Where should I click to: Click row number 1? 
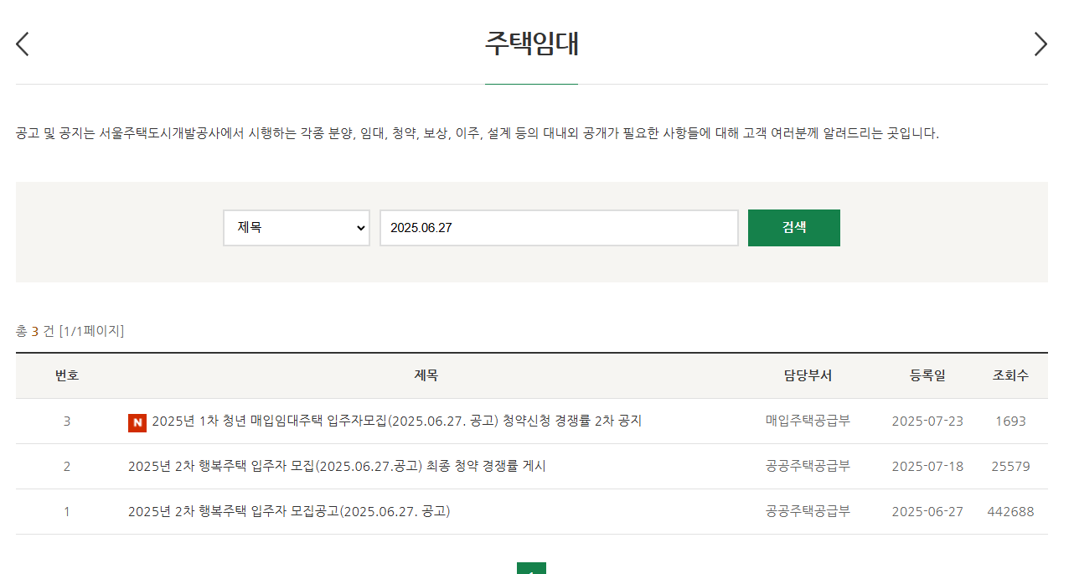[67, 511]
